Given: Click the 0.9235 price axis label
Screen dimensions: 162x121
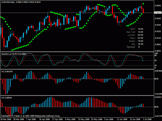Looking at the screenshot, I should coord(158,31).
